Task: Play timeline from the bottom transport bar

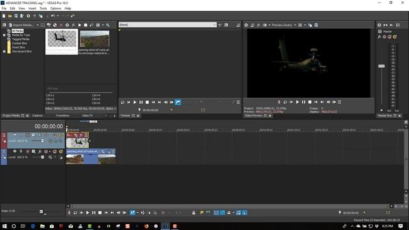Action: click(88, 213)
